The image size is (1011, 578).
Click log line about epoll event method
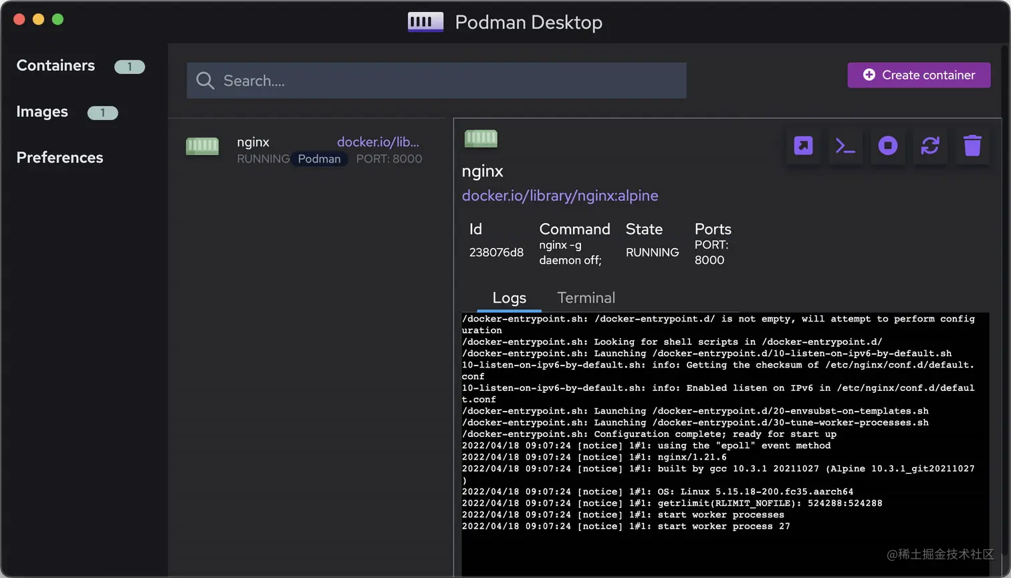(x=647, y=446)
